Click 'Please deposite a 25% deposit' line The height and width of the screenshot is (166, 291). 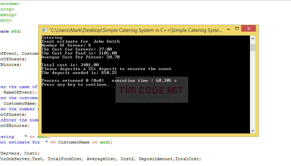(x=106, y=69)
